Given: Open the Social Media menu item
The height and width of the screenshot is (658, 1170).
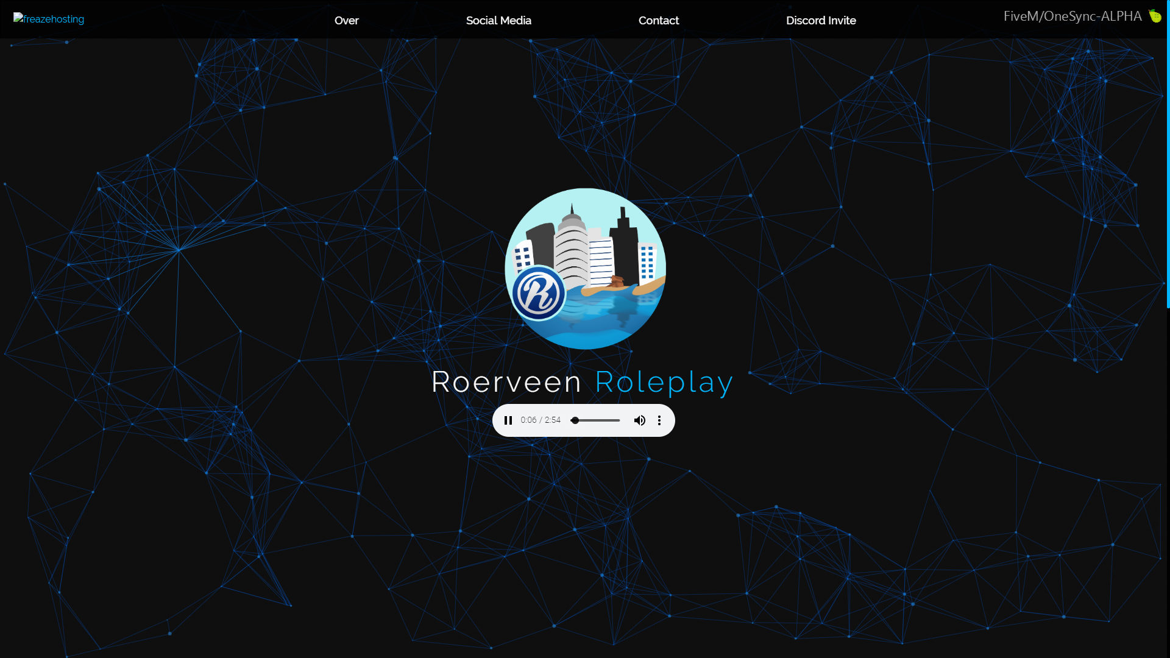Looking at the screenshot, I should click(x=498, y=21).
